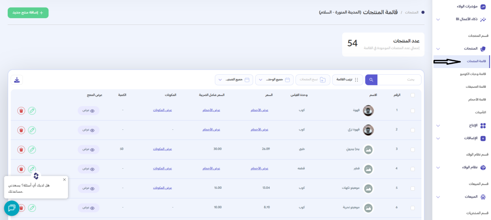This screenshot has height=220, width=491.
Task: Close the chat assistant popup
Action: pyautogui.click(x=64, y=180)
